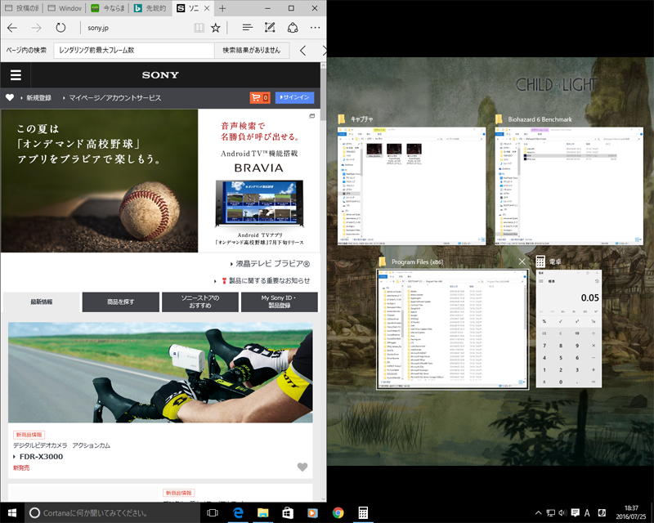Viewport: 654px width, 523px height.
Task: Switch to the 商品を探す tab
Action: [x=120, y=302]
